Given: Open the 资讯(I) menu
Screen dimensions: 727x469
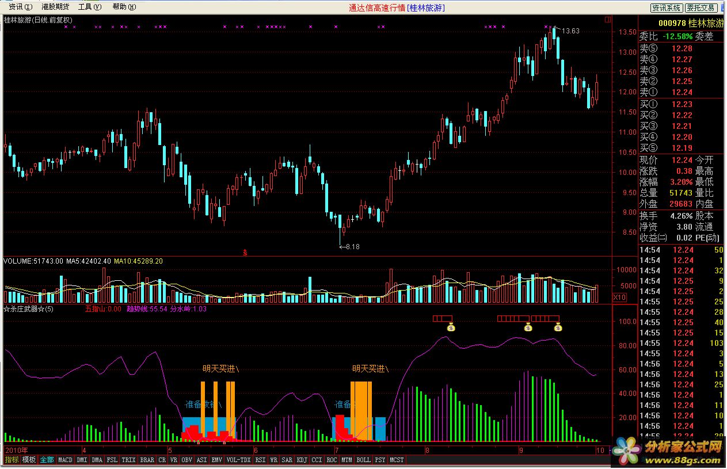Looking at the screenshot, I should (x=21, y=7).
